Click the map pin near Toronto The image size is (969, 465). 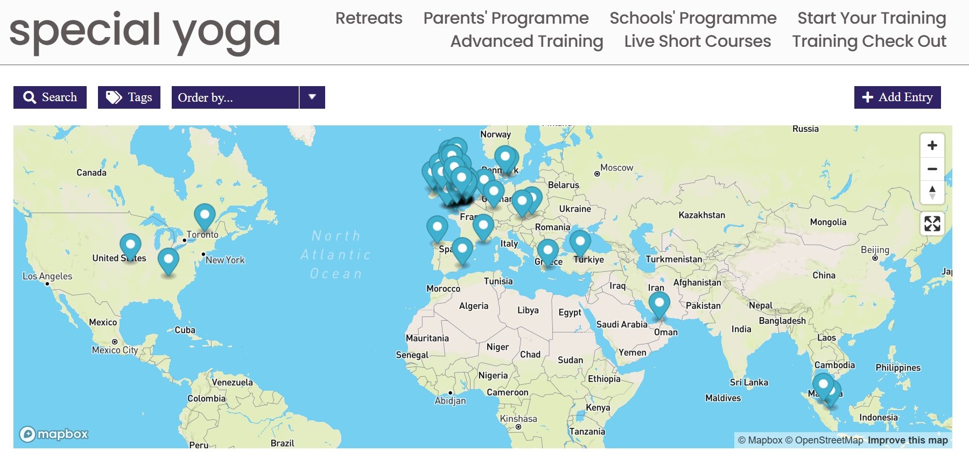pyautogui.click(x=205, y=215)
